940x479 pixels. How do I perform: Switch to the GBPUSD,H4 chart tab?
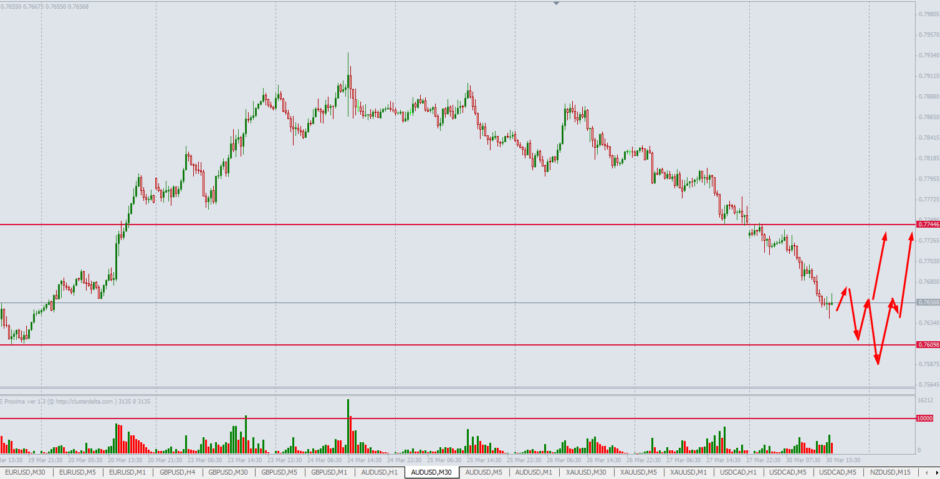click(178, 472)
